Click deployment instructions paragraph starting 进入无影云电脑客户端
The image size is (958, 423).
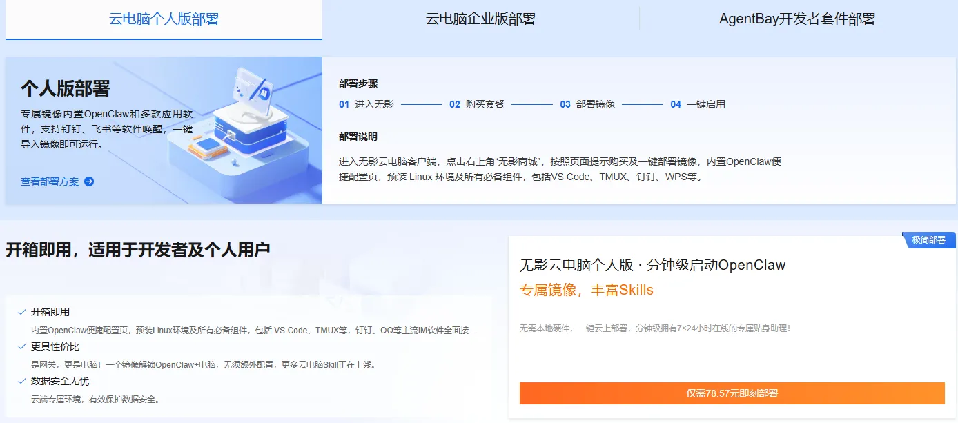(x=560, y=169)
